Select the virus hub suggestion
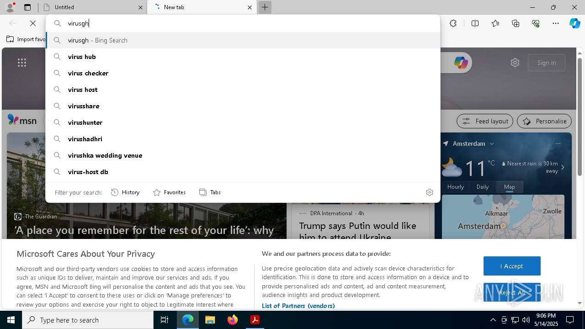The width and height of the screenshot is (585, 329). [243, 57]
